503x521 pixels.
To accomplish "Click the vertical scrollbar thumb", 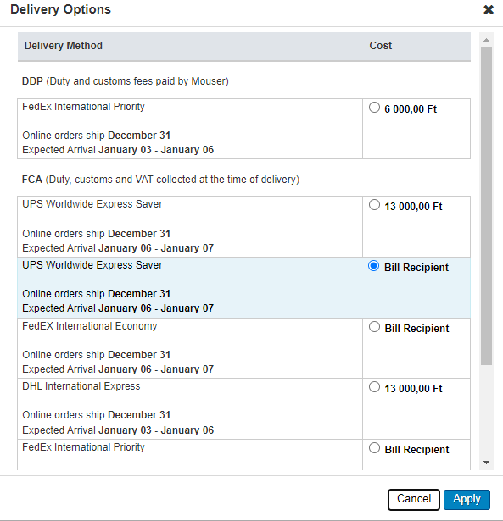I will (x=486, y=206).
